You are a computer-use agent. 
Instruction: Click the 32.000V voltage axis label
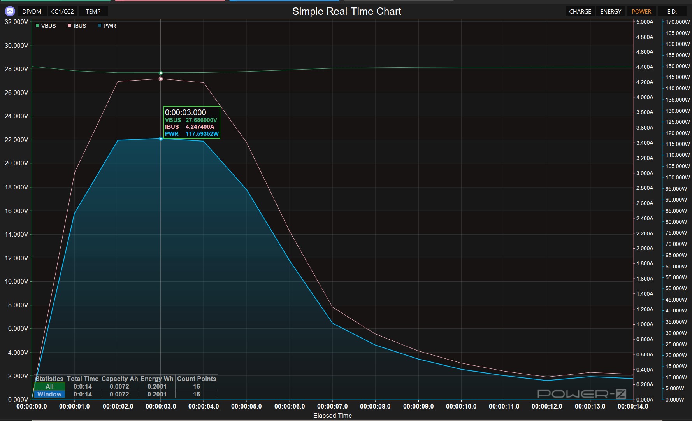(16, 22)
